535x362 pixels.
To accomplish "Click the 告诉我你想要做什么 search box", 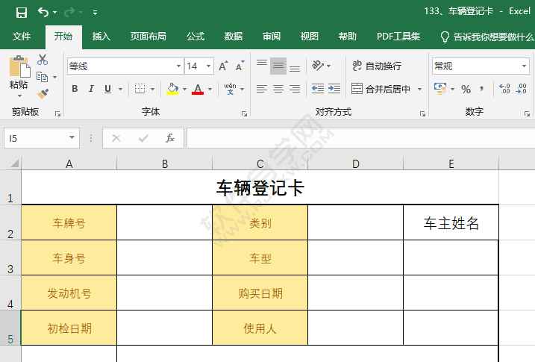I will coord(486,37).
